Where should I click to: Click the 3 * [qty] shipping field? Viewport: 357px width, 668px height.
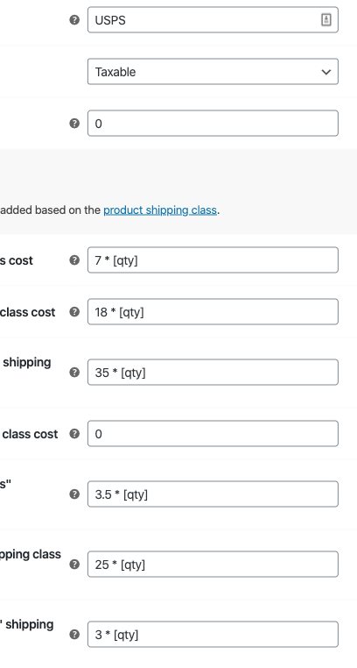click(x=213, y=635)
